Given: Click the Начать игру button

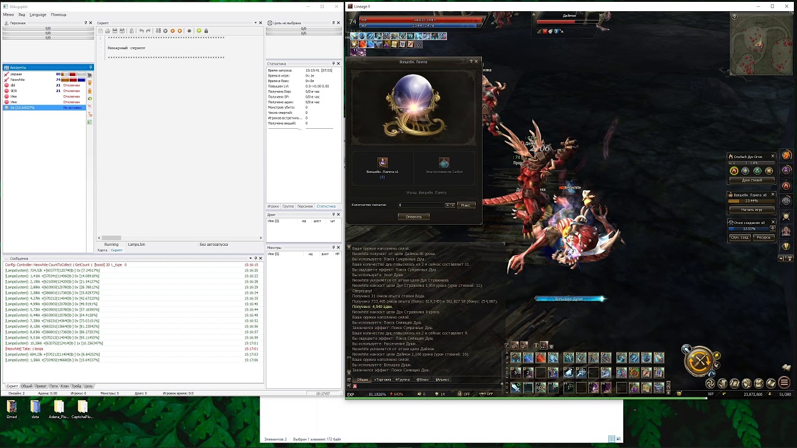Looking at the screenshot, I should pos(752,210).
